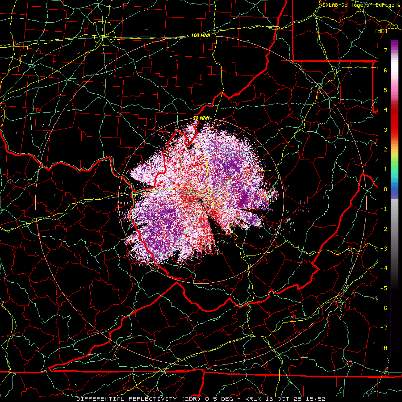Click the -4 value on the color scale
This screenshot has height=402, width=402.
click(384, 268)
